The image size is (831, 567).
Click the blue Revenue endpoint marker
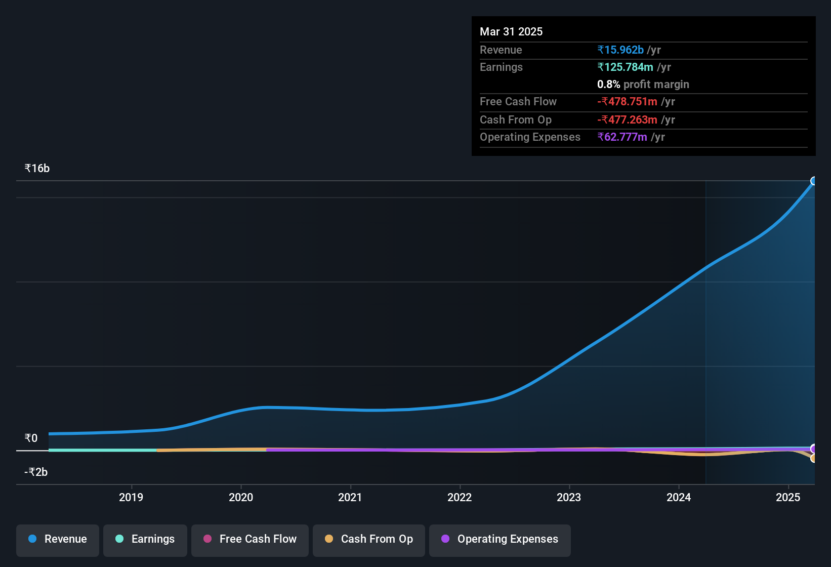pyautogui.click(x=814, y=181)
